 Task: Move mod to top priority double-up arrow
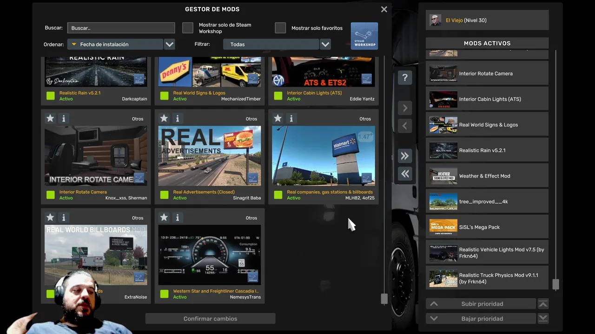pos(543,304)
